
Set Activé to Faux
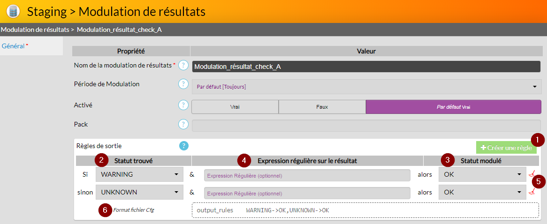coord(322,107)
